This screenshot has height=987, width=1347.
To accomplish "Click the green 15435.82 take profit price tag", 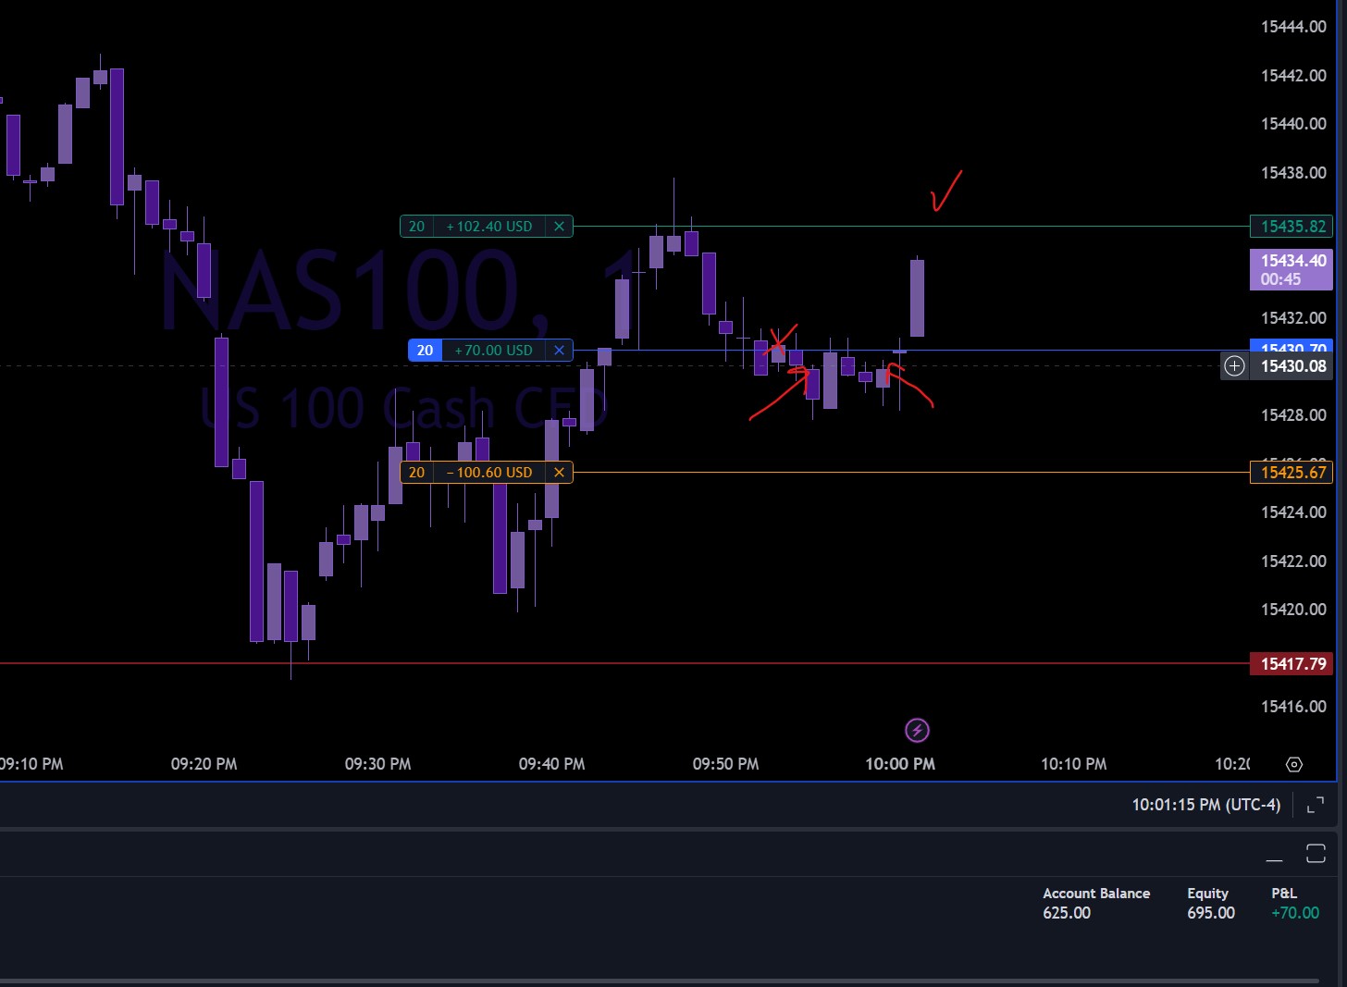I will point(1292,227).
